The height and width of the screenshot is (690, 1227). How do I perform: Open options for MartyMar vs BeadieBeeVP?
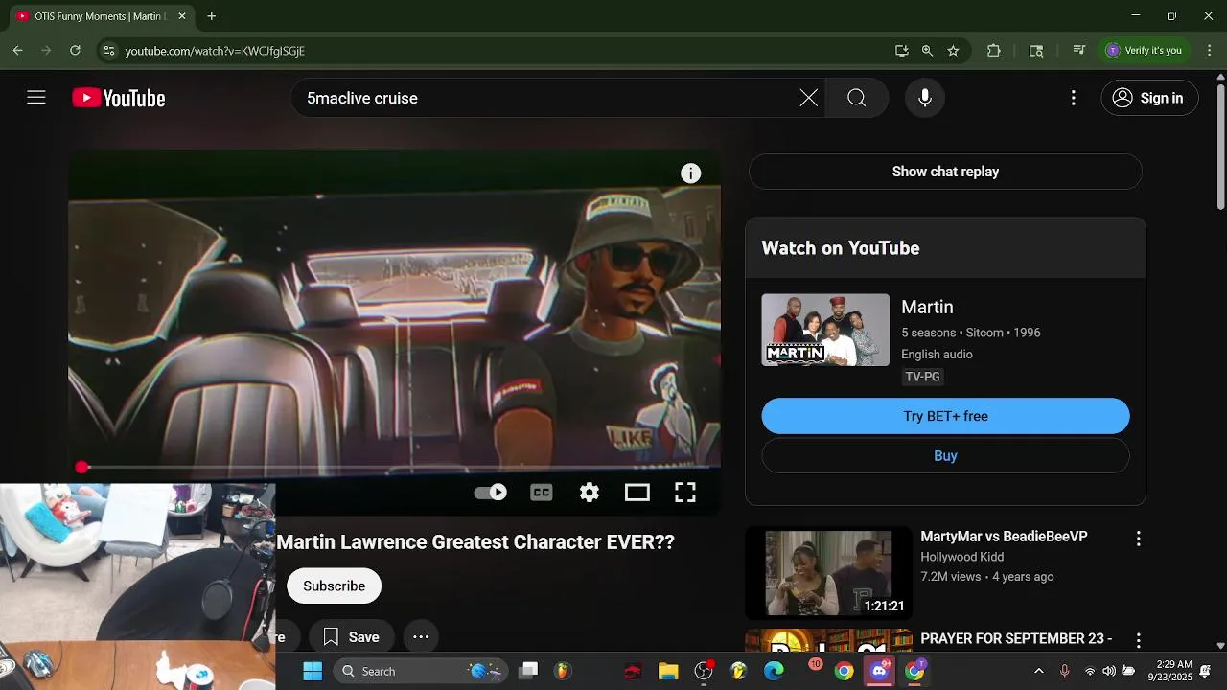[x=1139, y=539]
